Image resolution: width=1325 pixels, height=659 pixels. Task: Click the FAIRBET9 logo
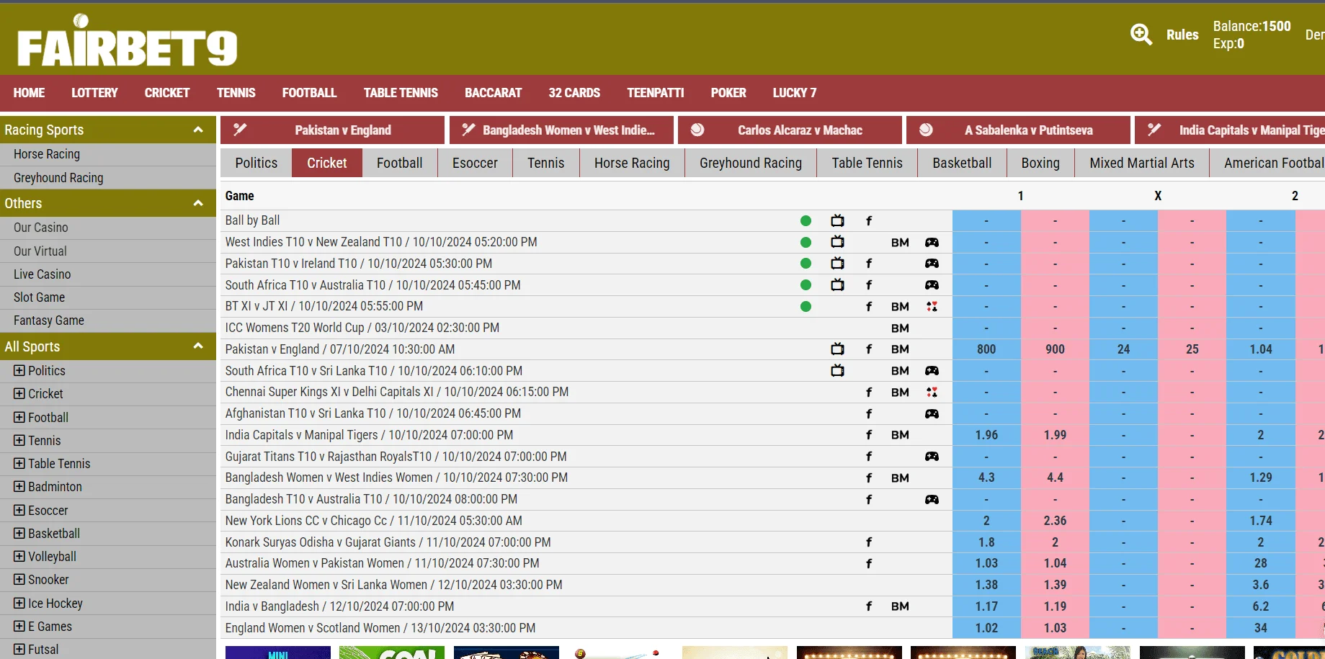pos(128,42)
